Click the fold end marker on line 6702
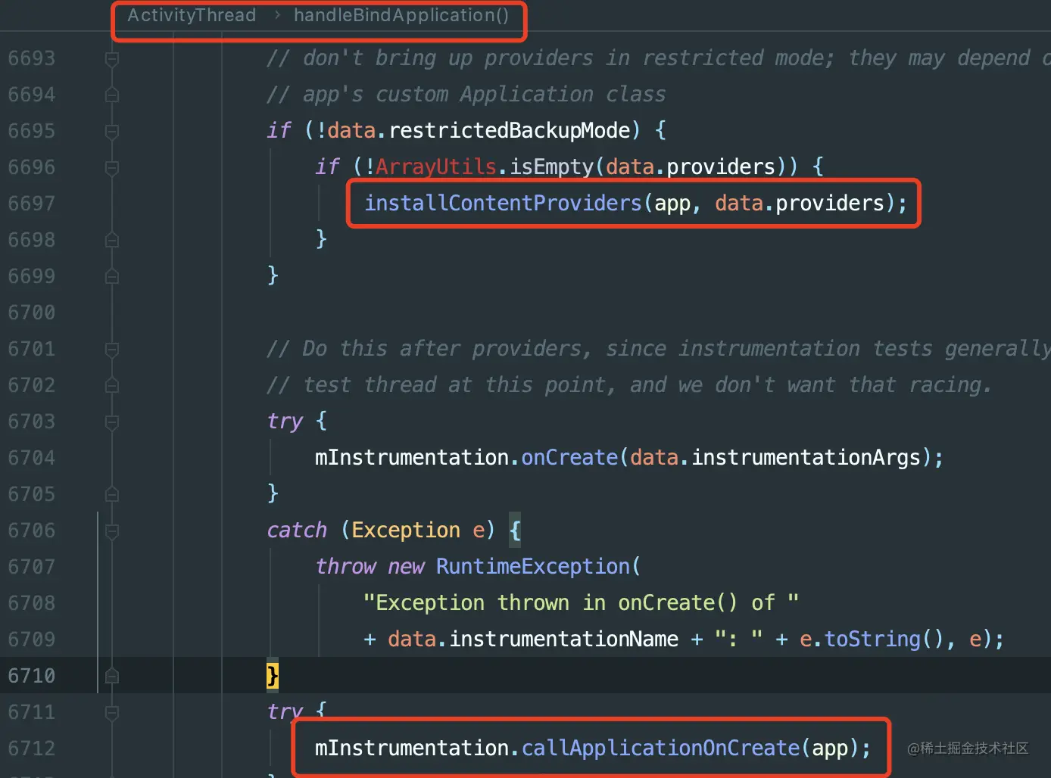This screenshot has height=778, width=1051. (x=112, y=385)
